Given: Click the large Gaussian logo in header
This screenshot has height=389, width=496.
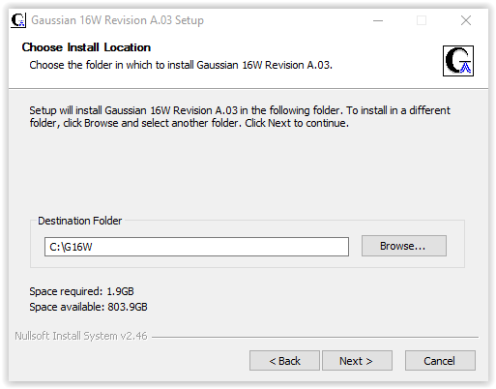Looking at the screenshot, I should coord(458,61).
